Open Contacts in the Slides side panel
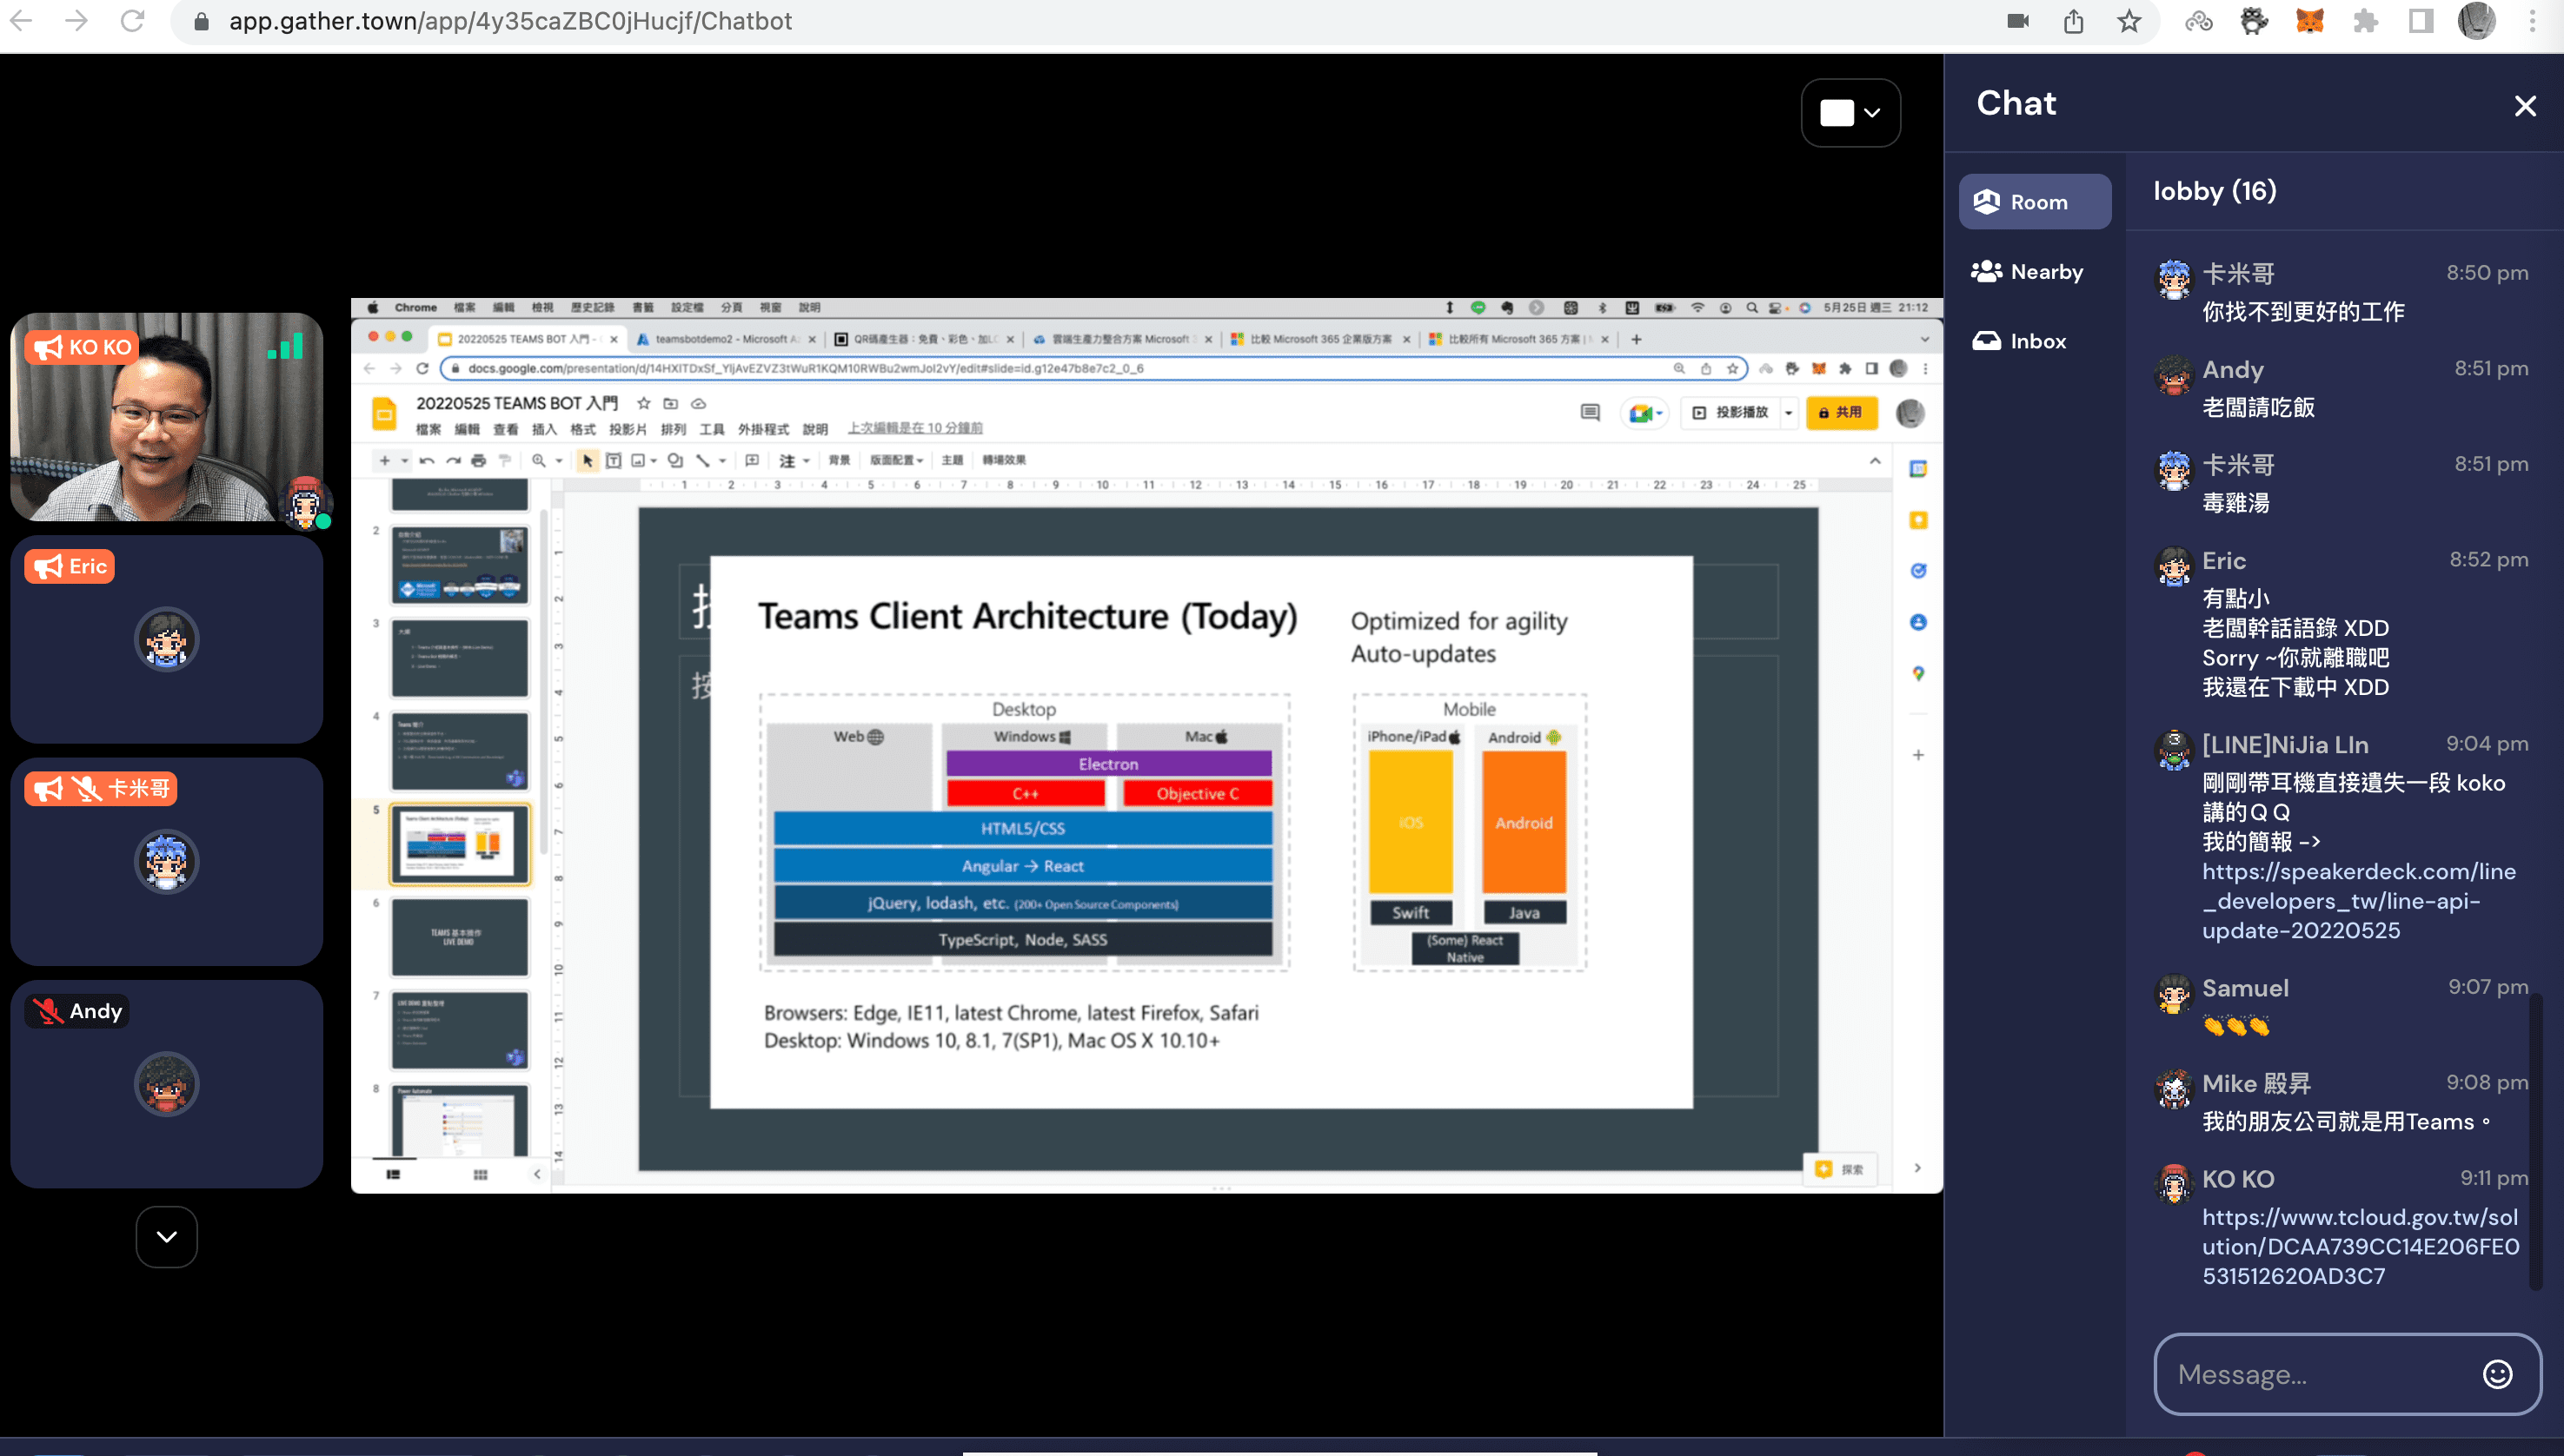Viewport: 2564px width, 1456px height. pyautogui.click(x=1917, y=622)
